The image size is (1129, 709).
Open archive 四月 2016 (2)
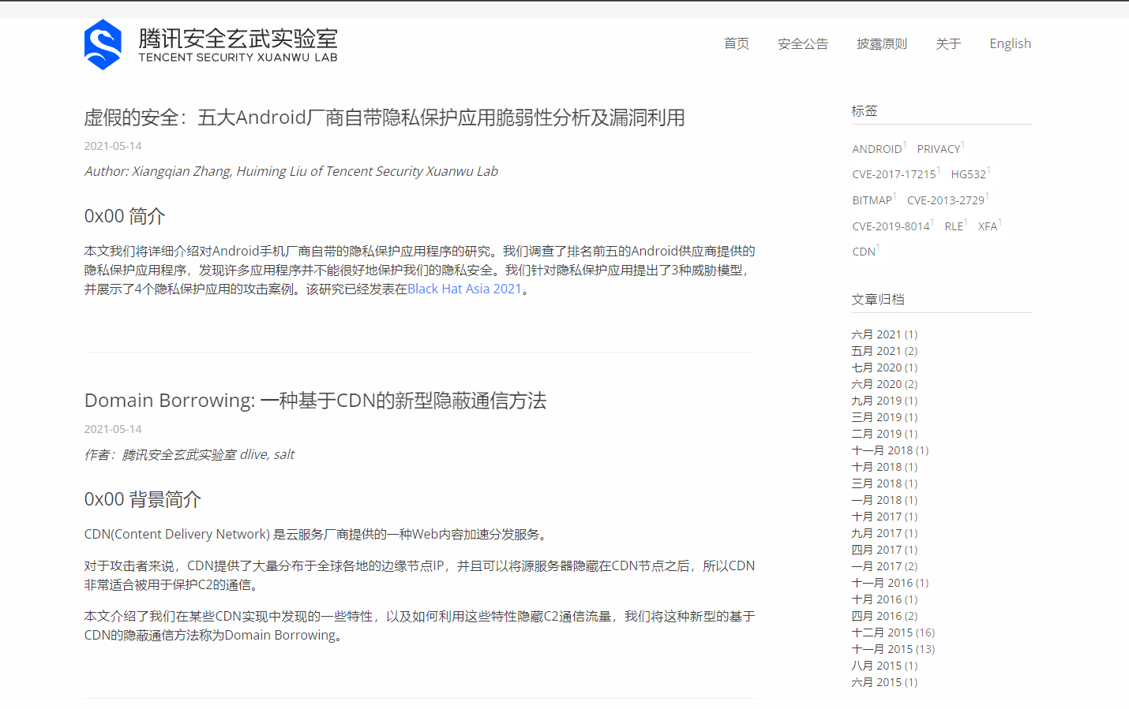(884, 616)
